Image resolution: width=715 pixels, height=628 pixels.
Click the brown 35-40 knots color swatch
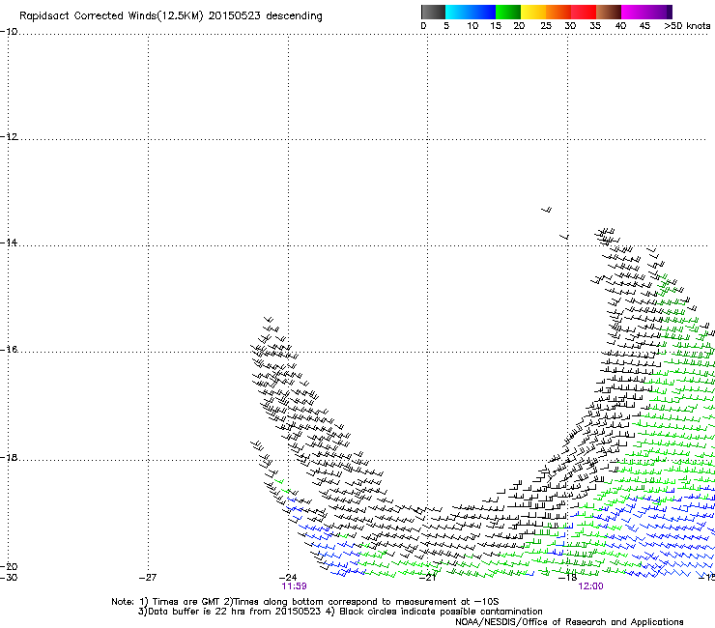(x=609, y=12)
